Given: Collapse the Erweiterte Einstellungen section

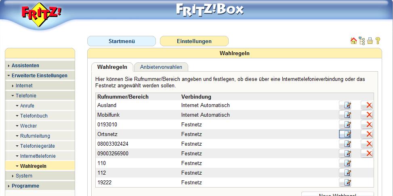Looking at the screenshot, I should point(39,76).
